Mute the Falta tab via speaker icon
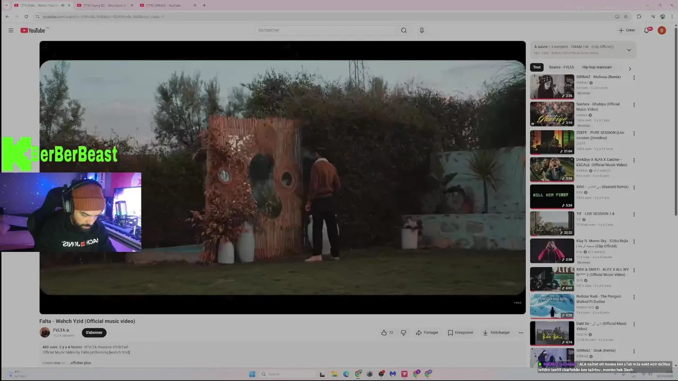The width and height of the screenshot is (678, 381). tap(63, 5)
